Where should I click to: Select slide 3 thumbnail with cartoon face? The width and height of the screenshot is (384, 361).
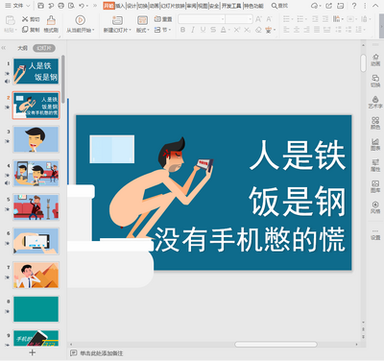tap(36, 139)
